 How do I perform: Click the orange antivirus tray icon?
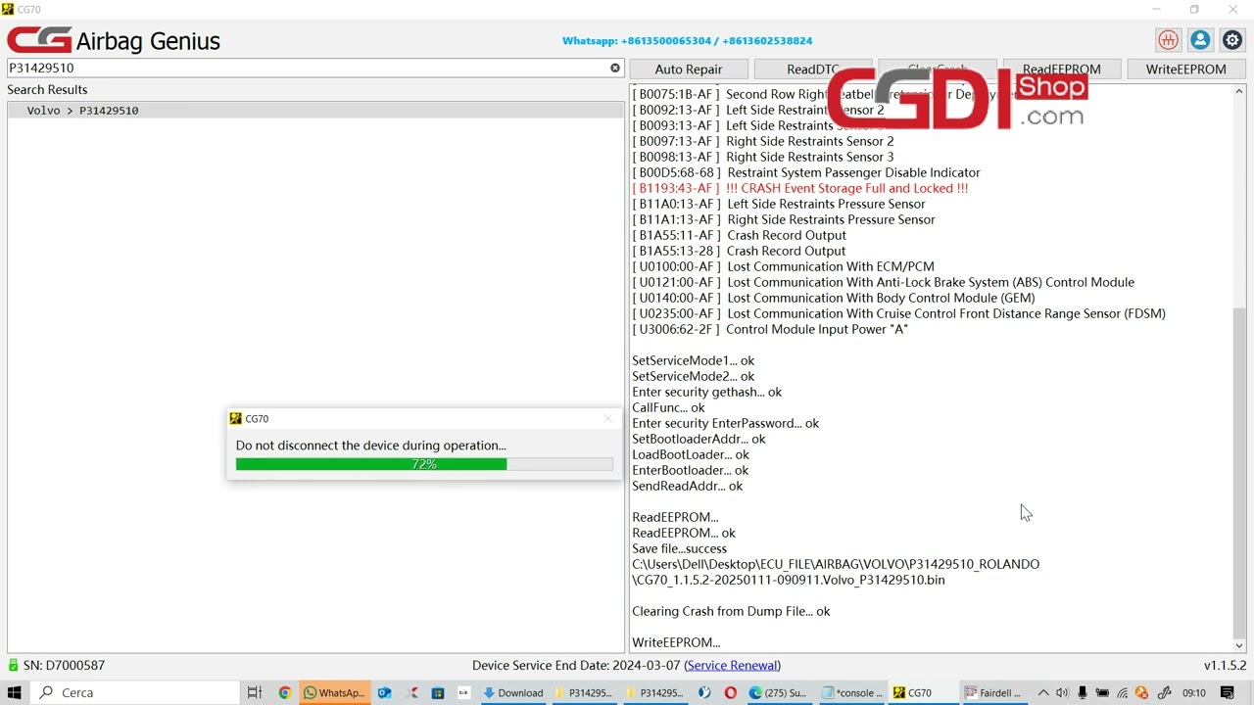click(x=1142, y=693)
